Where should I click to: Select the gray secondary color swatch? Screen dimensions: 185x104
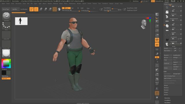8,73
